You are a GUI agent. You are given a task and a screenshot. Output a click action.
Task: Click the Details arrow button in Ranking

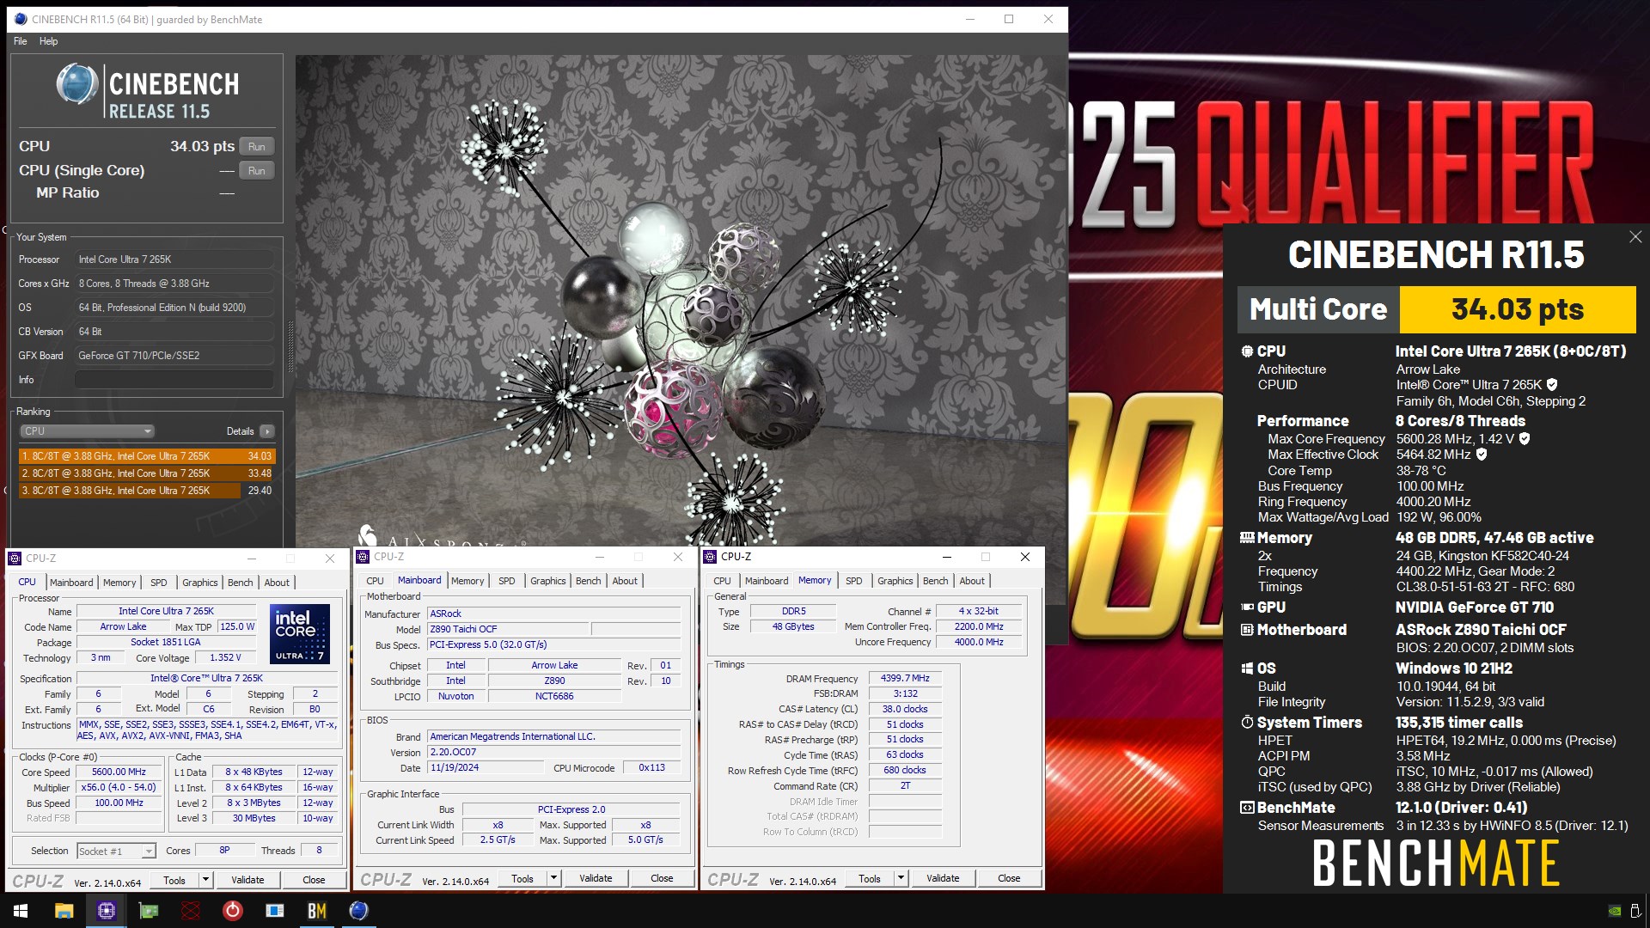click(x=267, y=431)
